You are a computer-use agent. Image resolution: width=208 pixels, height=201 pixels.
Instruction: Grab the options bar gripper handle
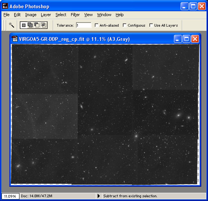pos(4,25)
